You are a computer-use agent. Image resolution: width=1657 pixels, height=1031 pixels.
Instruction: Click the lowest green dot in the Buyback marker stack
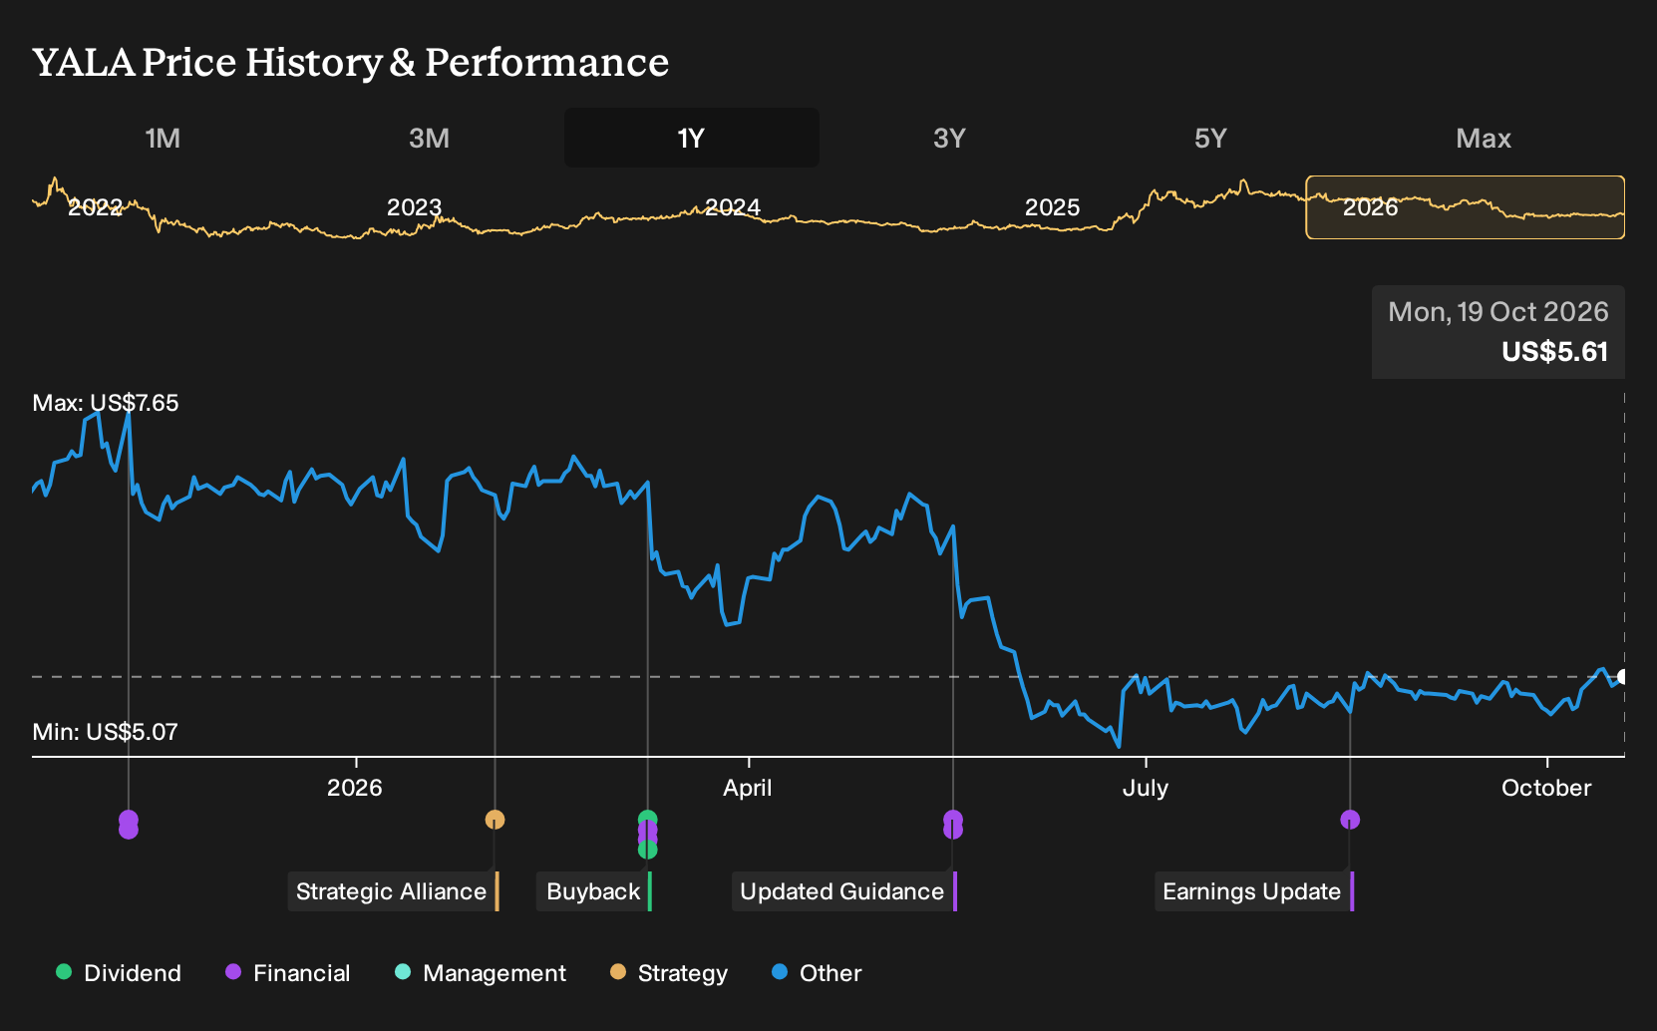pos(647,850)
